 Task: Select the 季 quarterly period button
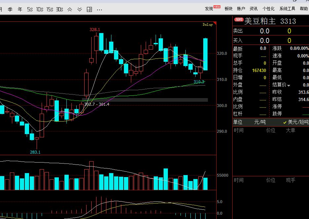coord(10,9)
